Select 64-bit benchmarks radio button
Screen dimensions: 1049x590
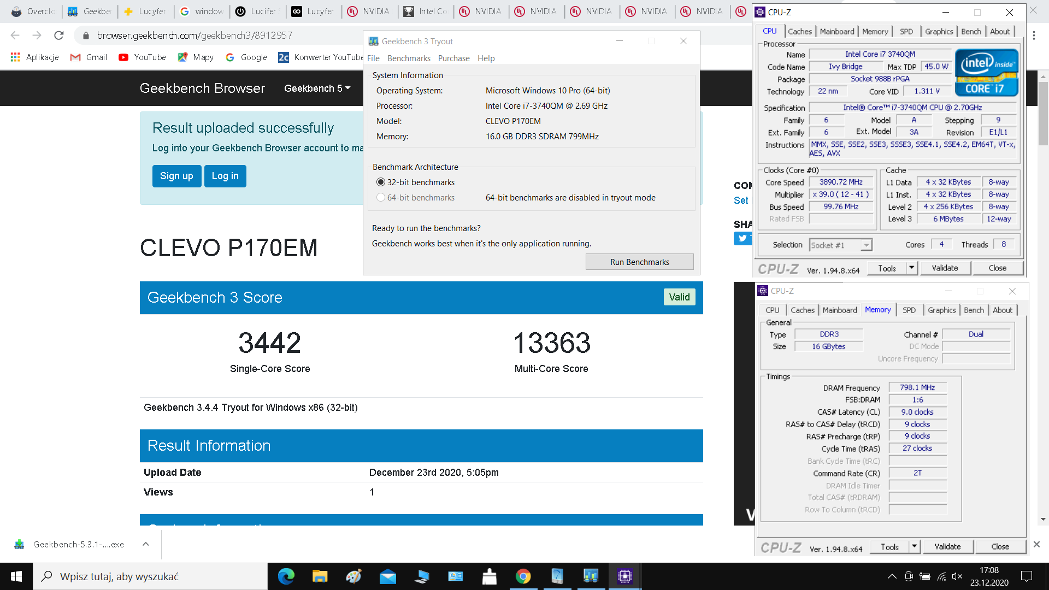pyautogui.click(x=381, y=198)
